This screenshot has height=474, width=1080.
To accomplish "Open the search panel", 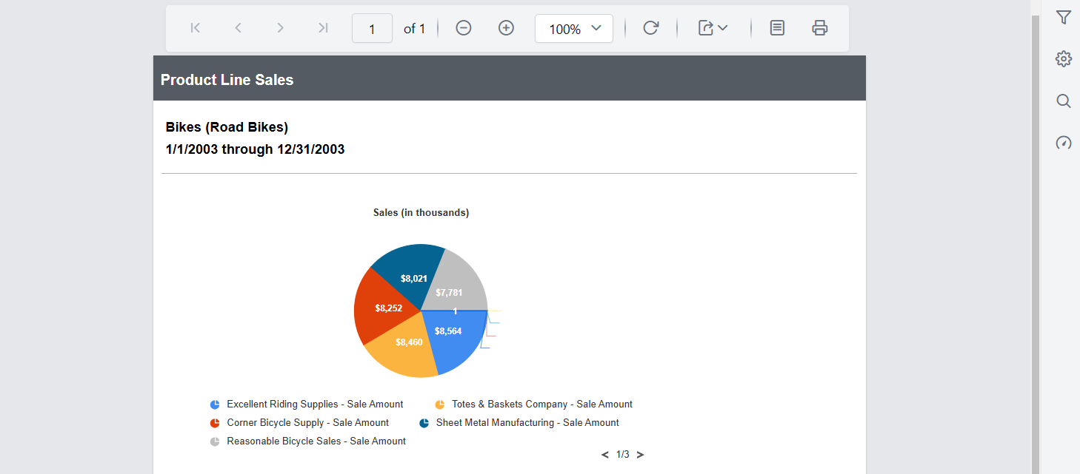I will 1063,101.
